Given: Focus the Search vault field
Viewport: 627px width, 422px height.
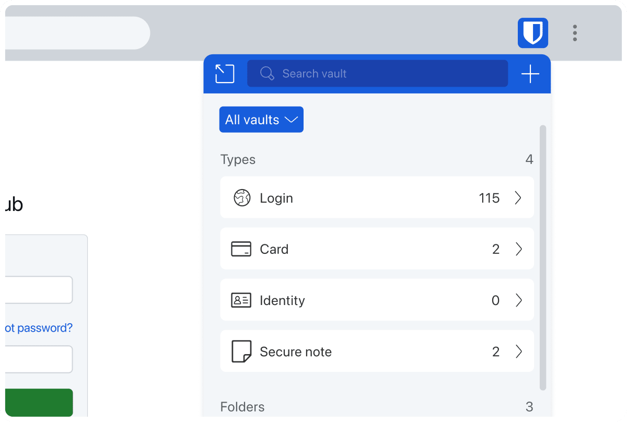Looking at the screenshot, I should pyautogui.click(x=377, y=74).
